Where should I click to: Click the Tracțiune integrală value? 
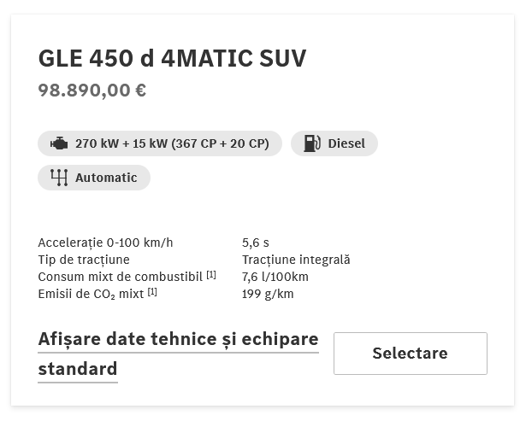(296, 260)
